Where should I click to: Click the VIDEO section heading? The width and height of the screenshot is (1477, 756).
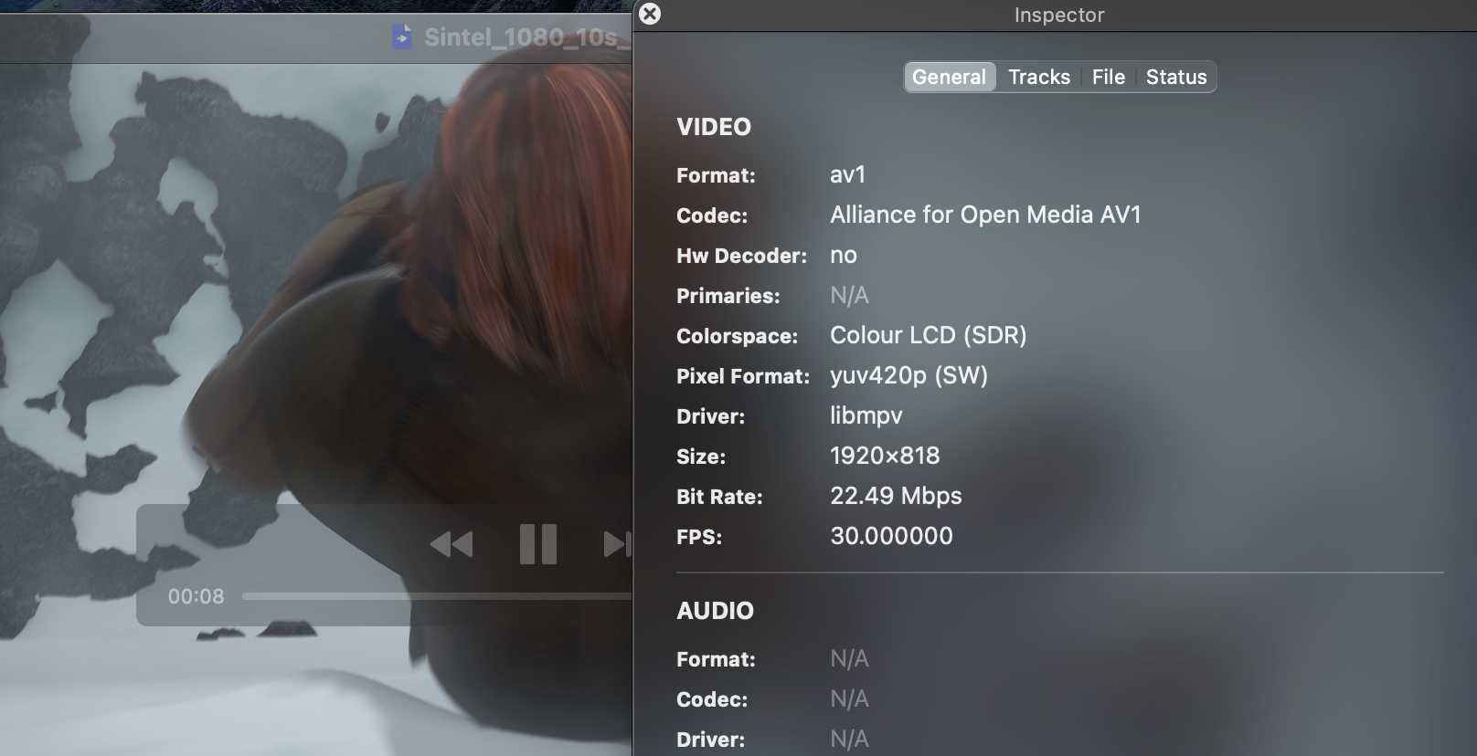coord(714,127)
